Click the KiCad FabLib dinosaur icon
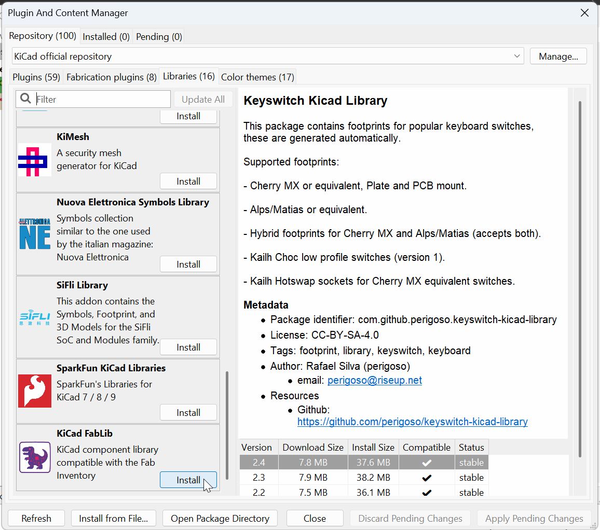Image resolution: width=600 pixels, height=530 pixels. click(34, 457)
